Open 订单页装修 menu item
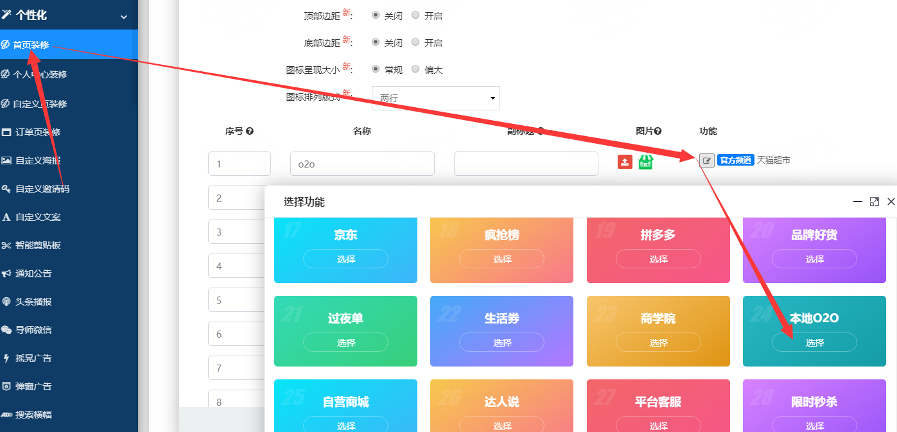 (x=69, y=132)
